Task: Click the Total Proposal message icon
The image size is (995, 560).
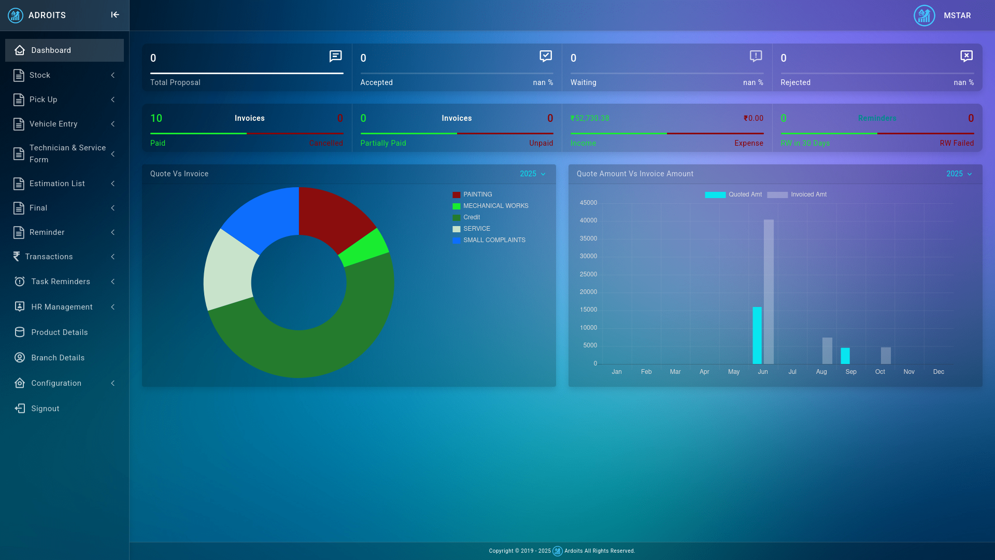Action: 335,56
